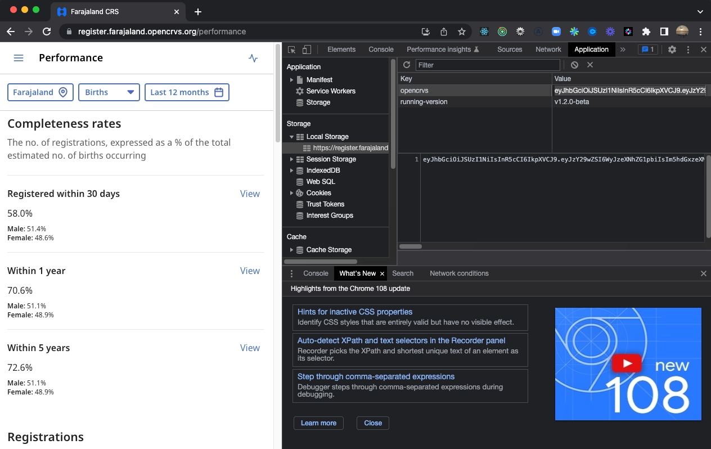This screenshot has width=711, height=449.
Task: Select the inspect element picker icon
Action: tap(292, 50)
